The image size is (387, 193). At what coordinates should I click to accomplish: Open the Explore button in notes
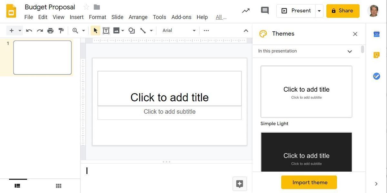(x=240, y=184)
